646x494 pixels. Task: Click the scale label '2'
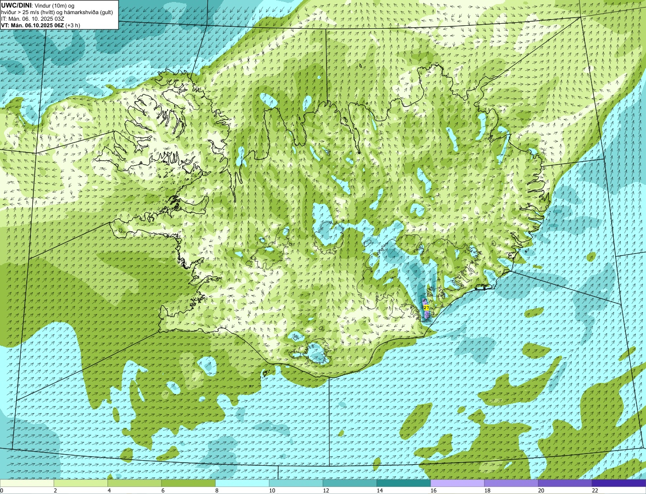click(x=55, y=490)
